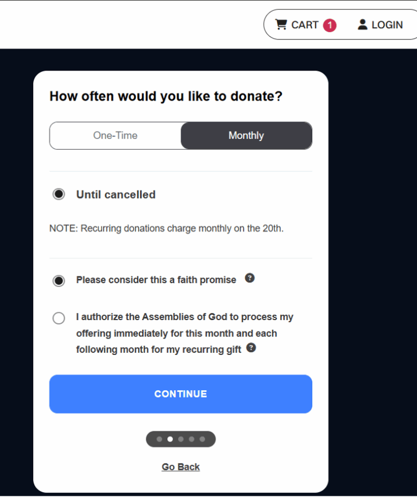Select the Monthly frequency tab
The width and height of the screenshot is (417, 497).
point(246,136)
